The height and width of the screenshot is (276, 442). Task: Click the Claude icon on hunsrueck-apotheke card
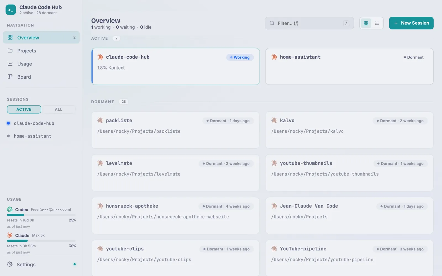click(100, 206)
